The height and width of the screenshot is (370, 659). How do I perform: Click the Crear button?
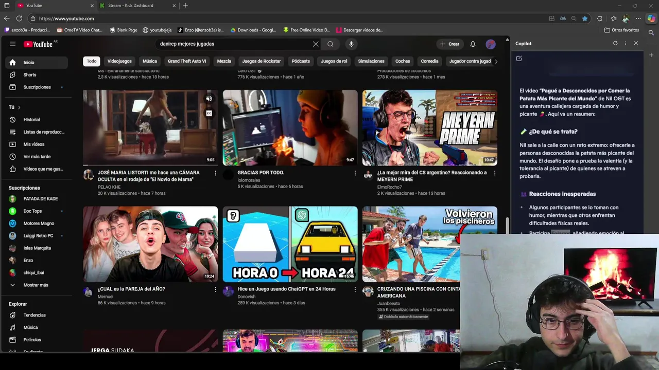(x=449, y=44)
